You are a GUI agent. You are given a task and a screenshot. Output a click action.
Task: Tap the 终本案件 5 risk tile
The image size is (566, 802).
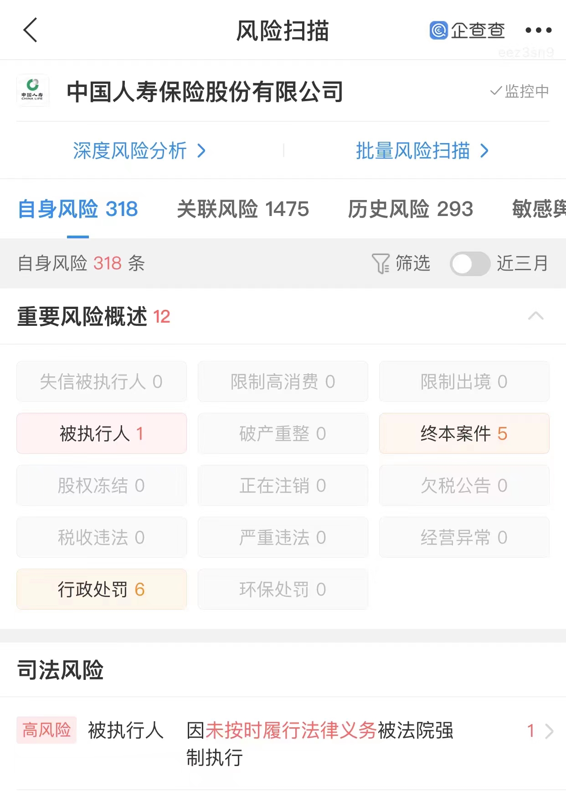click(464, 433)
